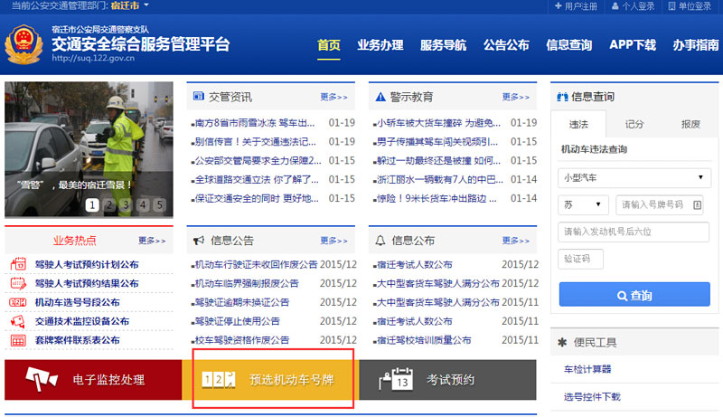Open the 办事指南 navigation menu
Viewport: 723px width, 417px height.
click(x=696, y=45)
